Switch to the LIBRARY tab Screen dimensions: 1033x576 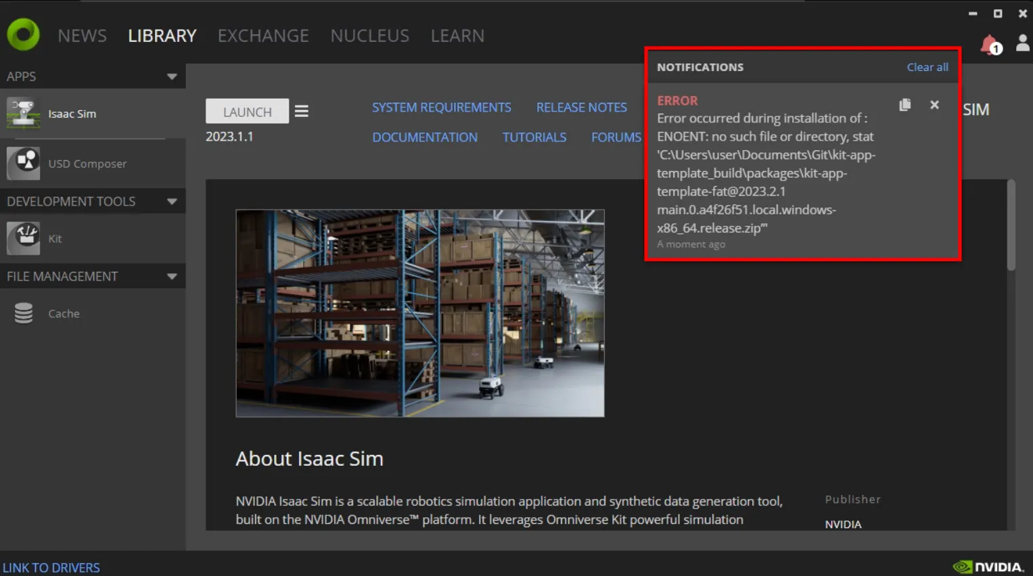coord(162,35)
